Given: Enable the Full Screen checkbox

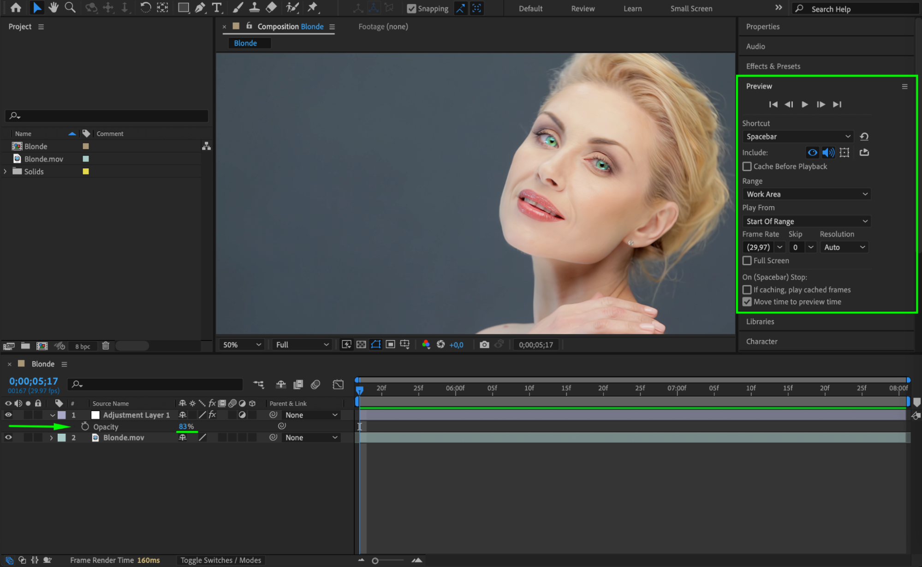Looking at the screenshot, I should [747, 261].
